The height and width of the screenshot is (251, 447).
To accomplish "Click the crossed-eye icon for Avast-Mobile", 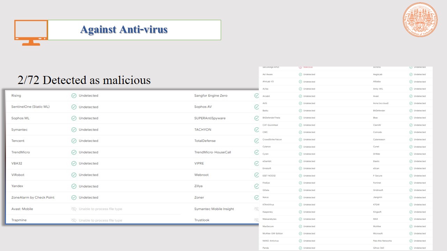I will (x=74, y=209).
